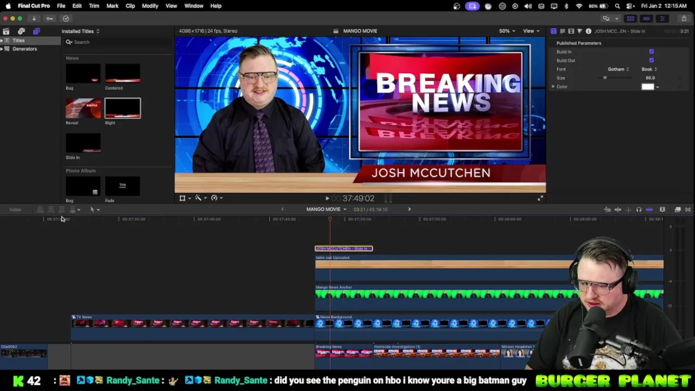
Task: Open the Info inspector tab
Action: tap(588, 31)
